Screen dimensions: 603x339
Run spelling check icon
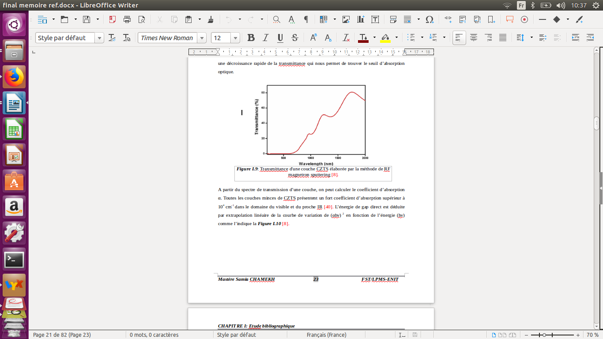tap(291, 19)
